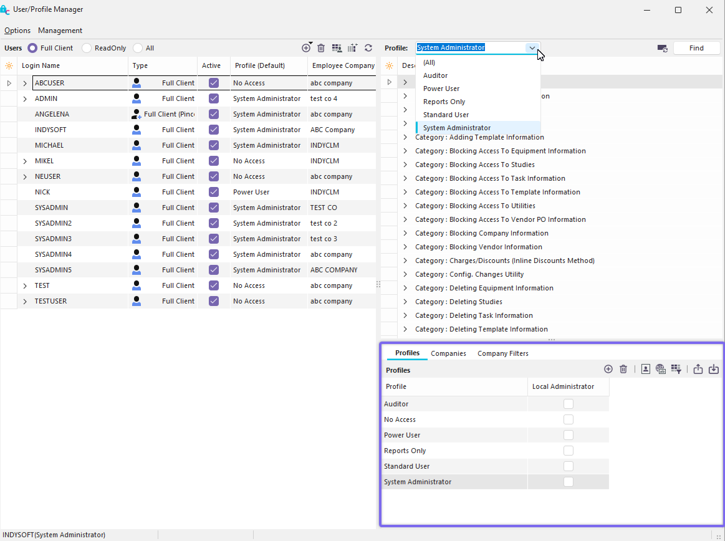Uncheck Active checkbox for NICK
725x541 pixels.
(214, 192)
